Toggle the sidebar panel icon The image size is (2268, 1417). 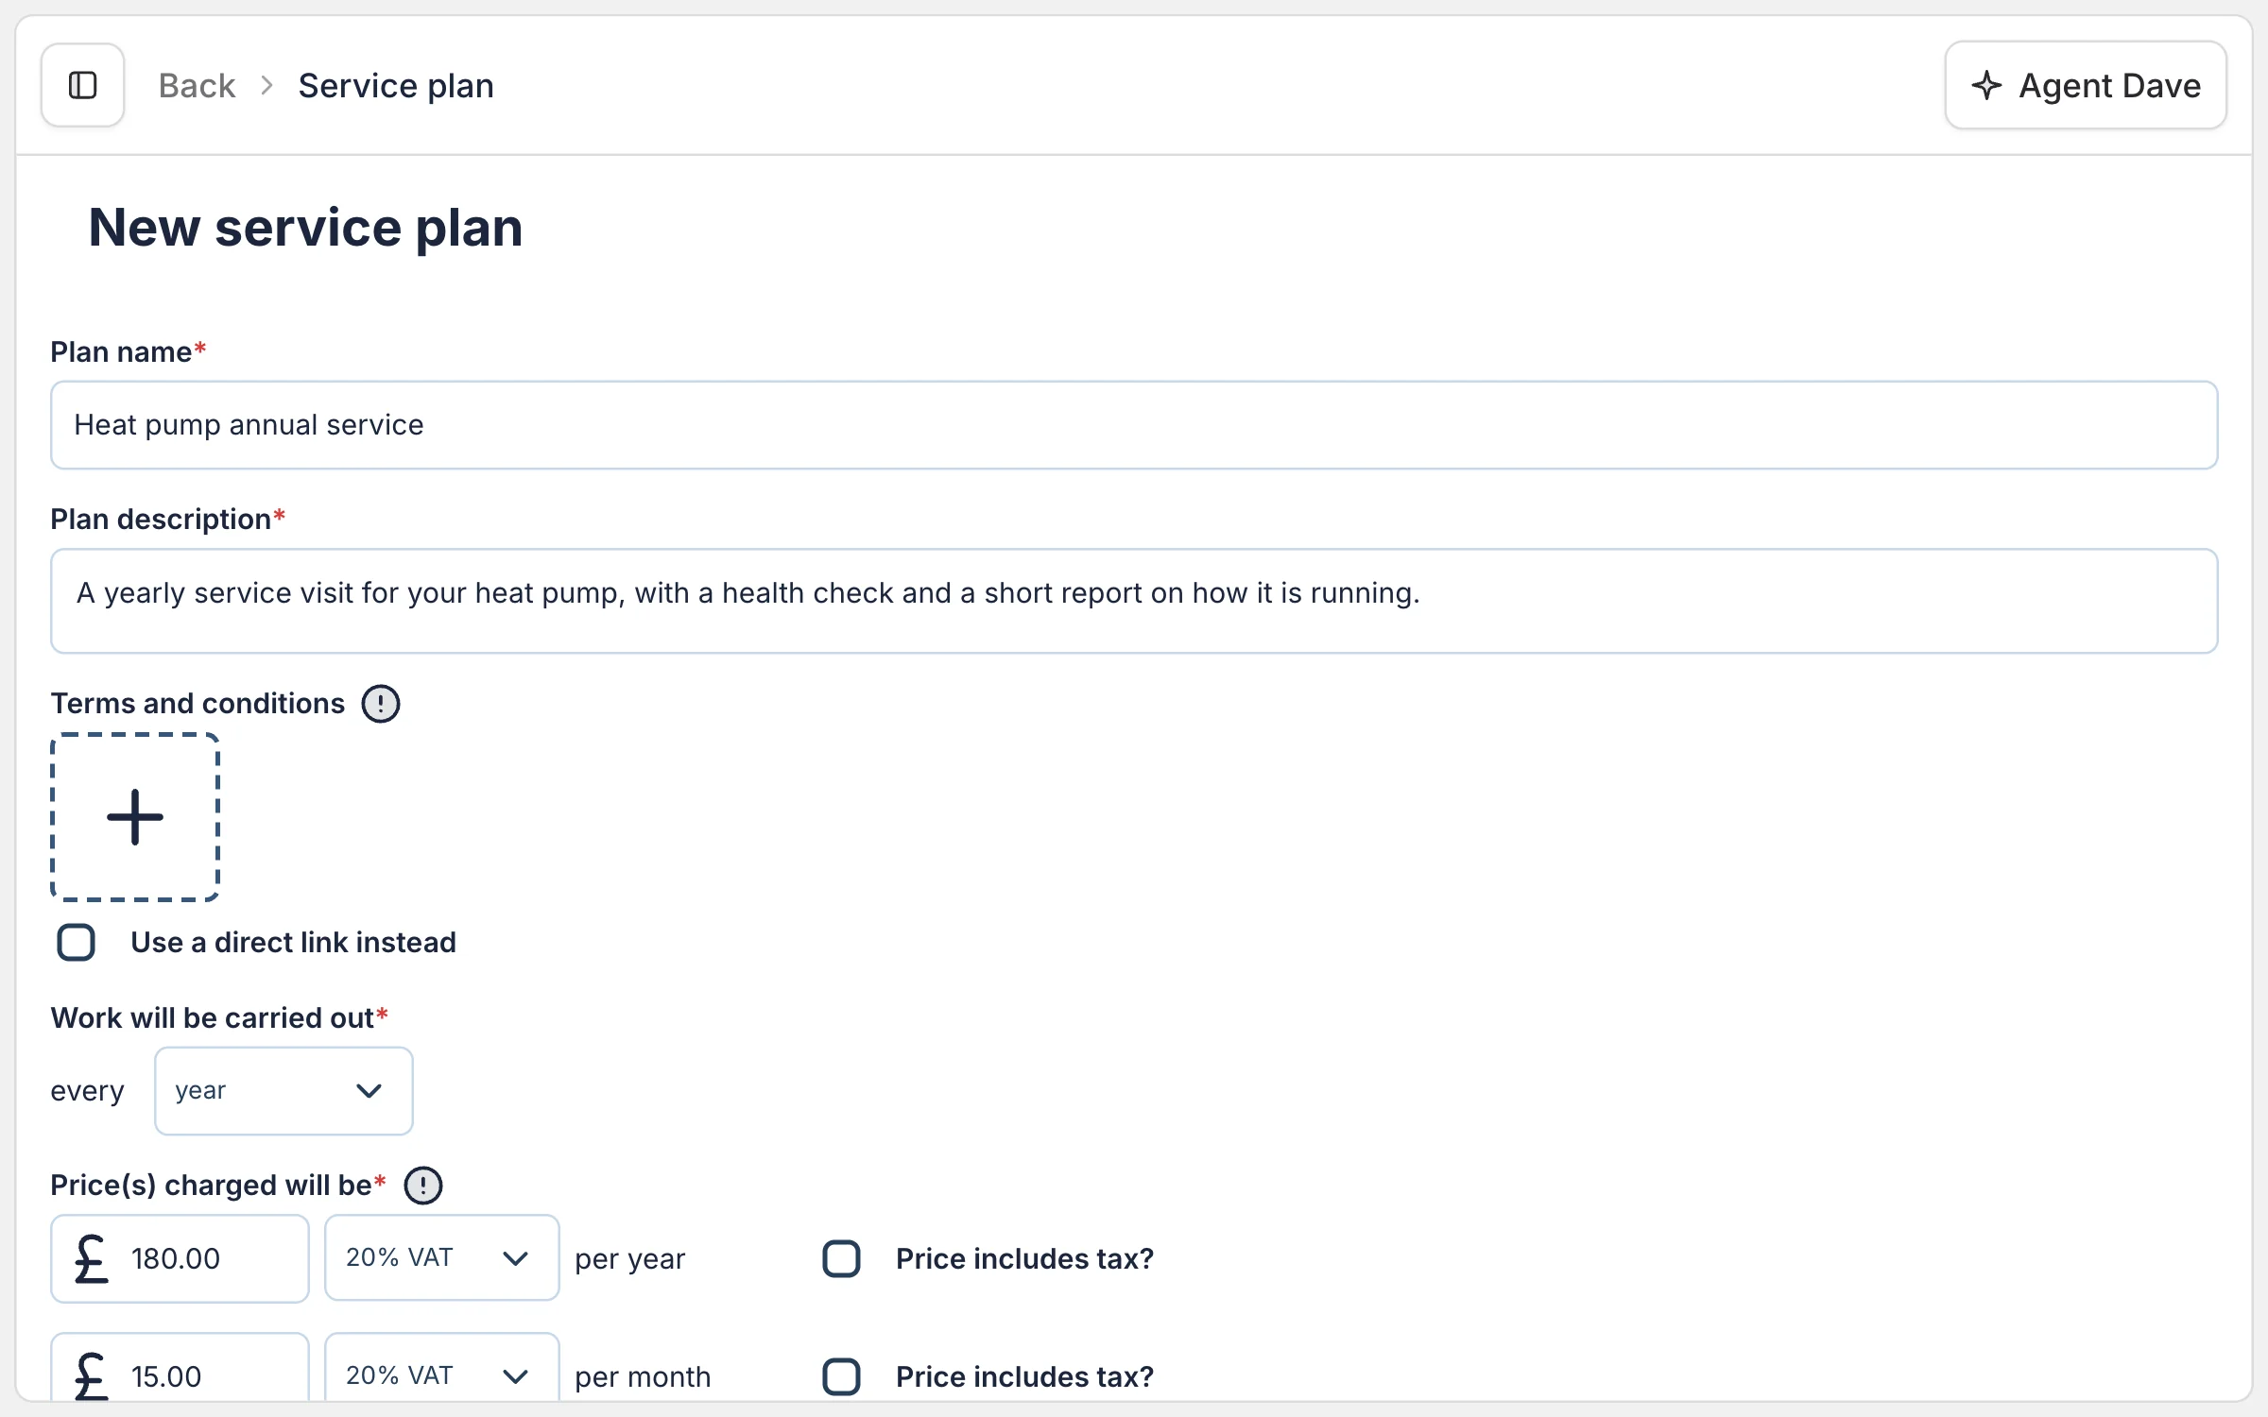[83, 85]
